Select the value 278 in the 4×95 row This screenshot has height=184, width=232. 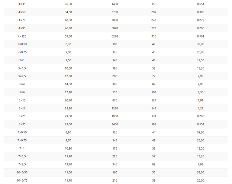154,28
